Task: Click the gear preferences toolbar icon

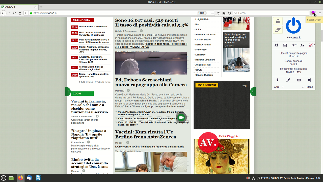Action: (218, 13)
